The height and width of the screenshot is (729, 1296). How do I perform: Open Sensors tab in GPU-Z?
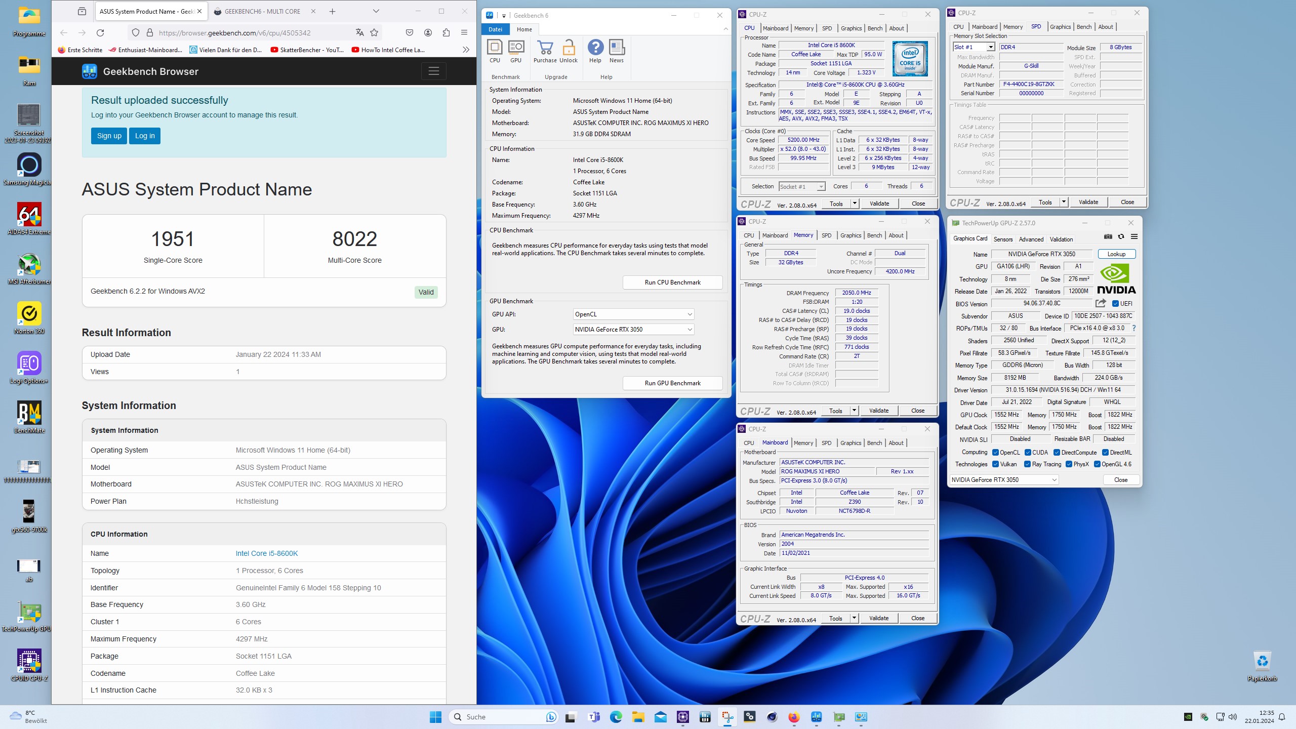click(x=1003, y=239)
